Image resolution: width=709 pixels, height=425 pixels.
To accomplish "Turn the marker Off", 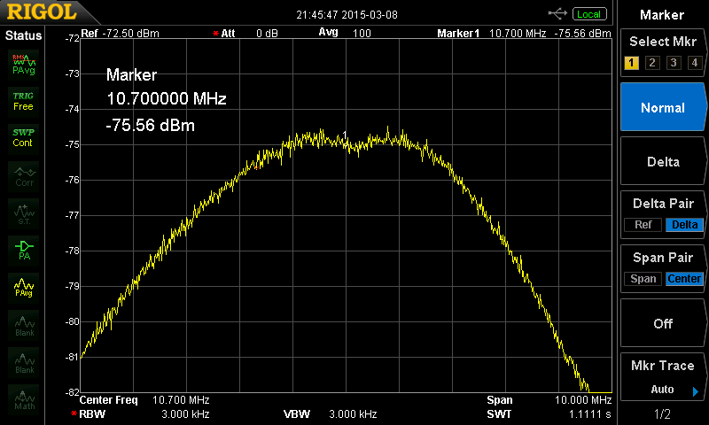I will pos(662,323).
